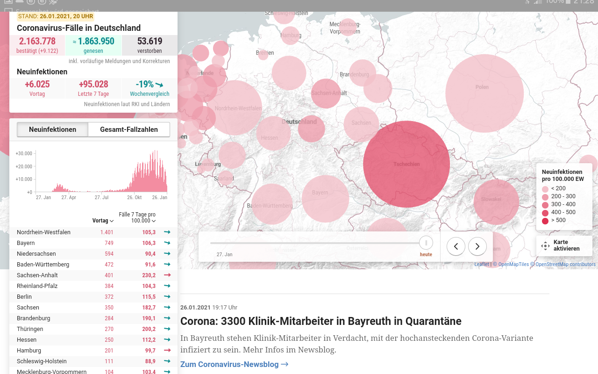Switch to Gesamt-Fallzahlen tab
Screen dimensions: 598x374
click(x=129, y=129)
